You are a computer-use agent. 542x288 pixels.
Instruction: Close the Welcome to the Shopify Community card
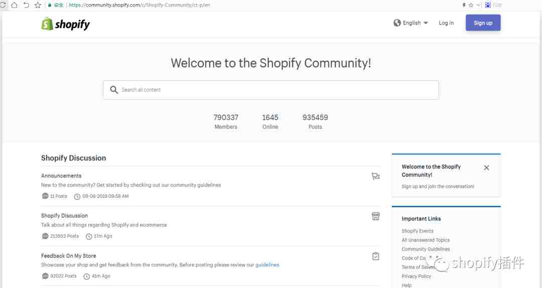click(x=486, y=168)
